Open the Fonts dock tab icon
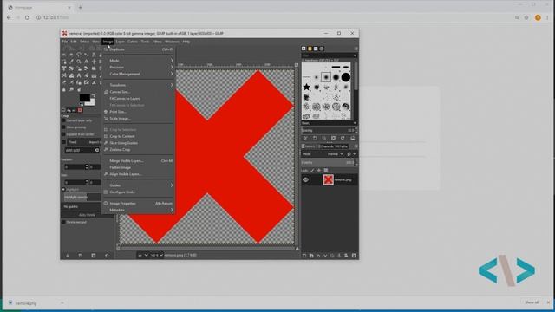The height and width of the screenshot is (312, 555). click(x=316, y=49)
